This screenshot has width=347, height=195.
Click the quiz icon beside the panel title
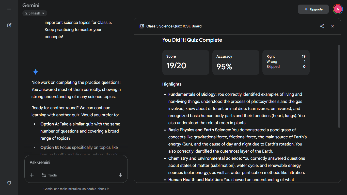pos(142,26)
